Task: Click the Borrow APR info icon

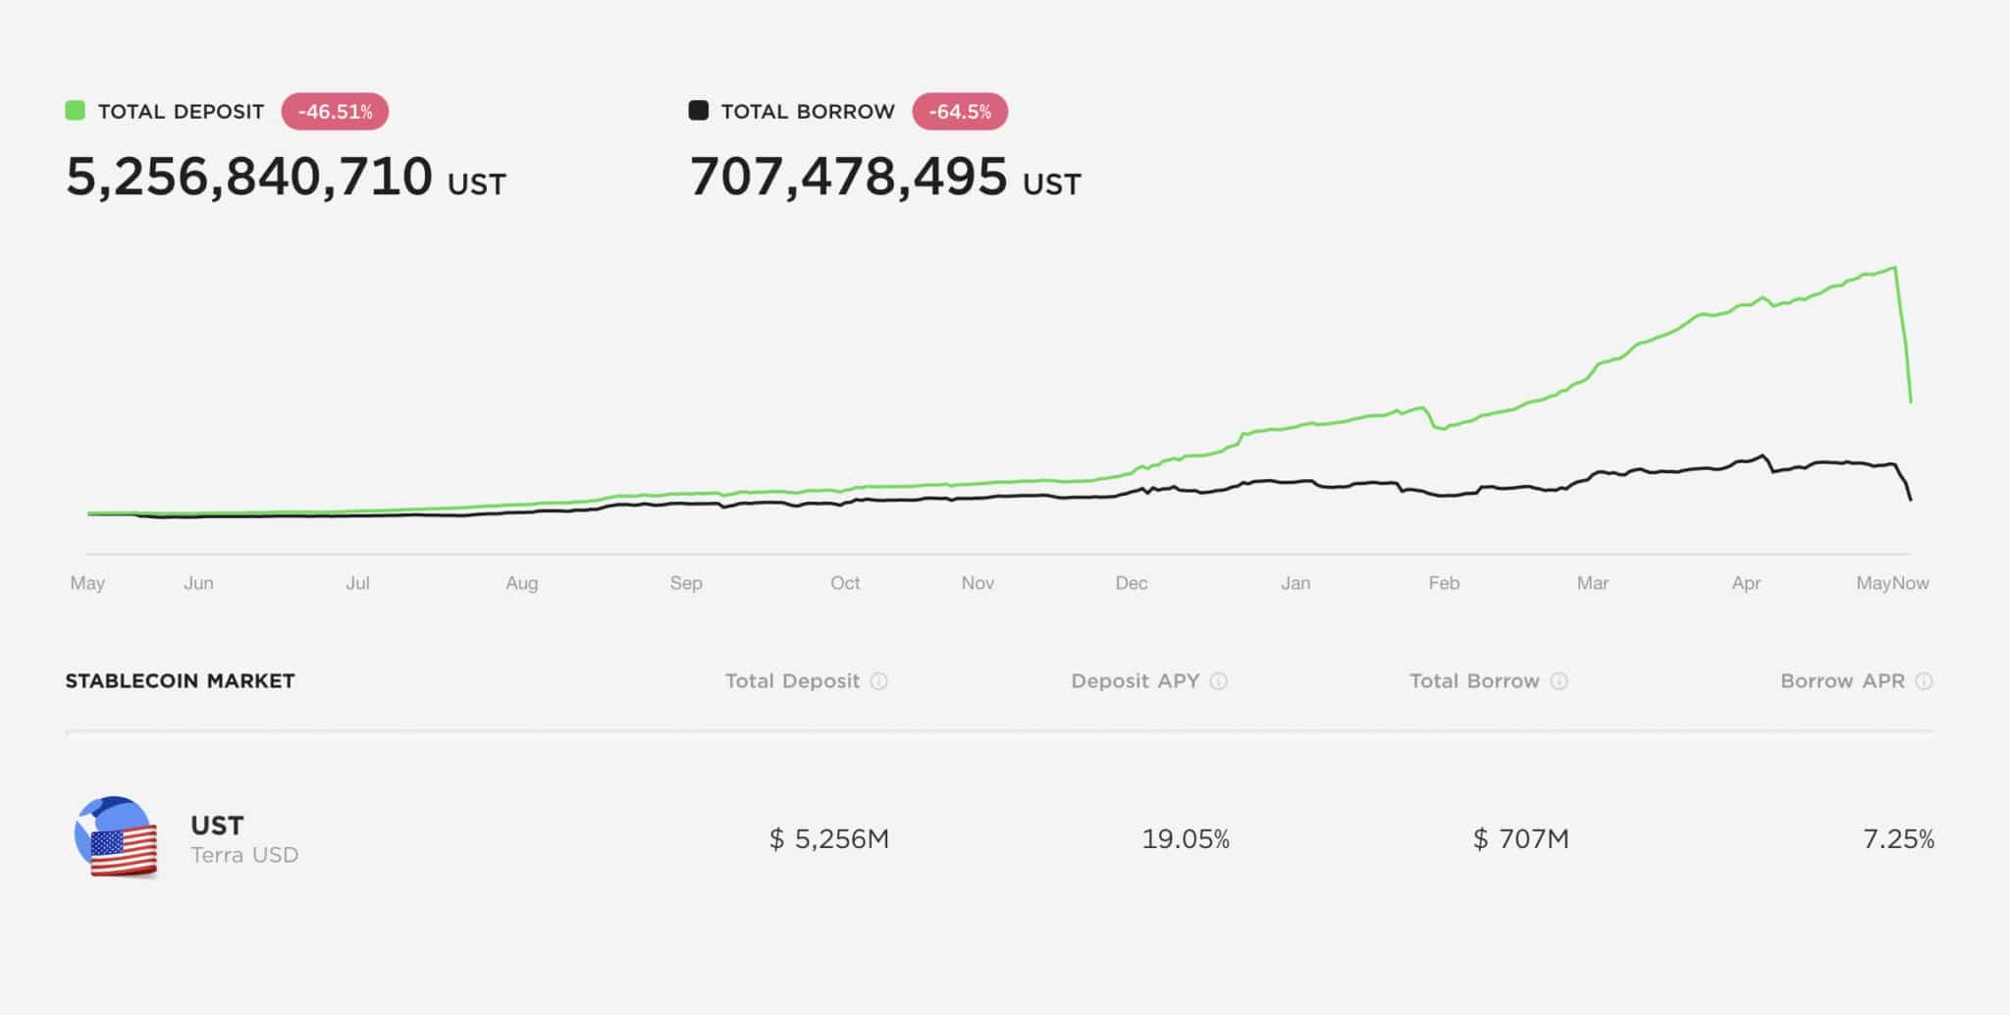Action: 1924,681
